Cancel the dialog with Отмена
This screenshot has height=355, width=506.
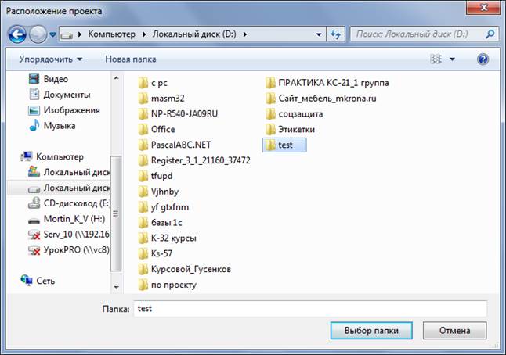454,331
